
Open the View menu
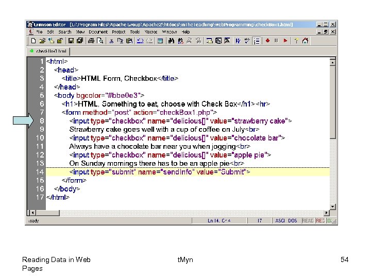click(x=80, y=32)
